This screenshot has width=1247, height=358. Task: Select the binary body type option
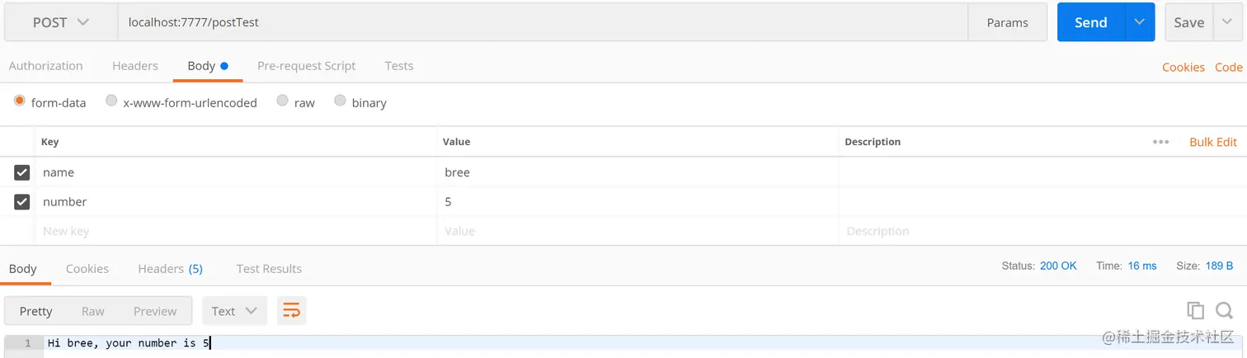[340, 101]
